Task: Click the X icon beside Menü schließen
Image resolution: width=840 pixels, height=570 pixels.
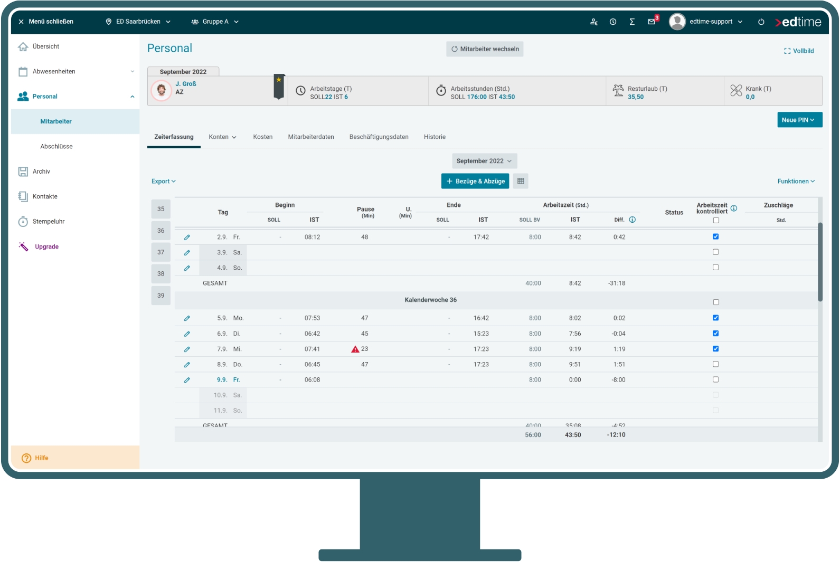Action: [21, 22]
